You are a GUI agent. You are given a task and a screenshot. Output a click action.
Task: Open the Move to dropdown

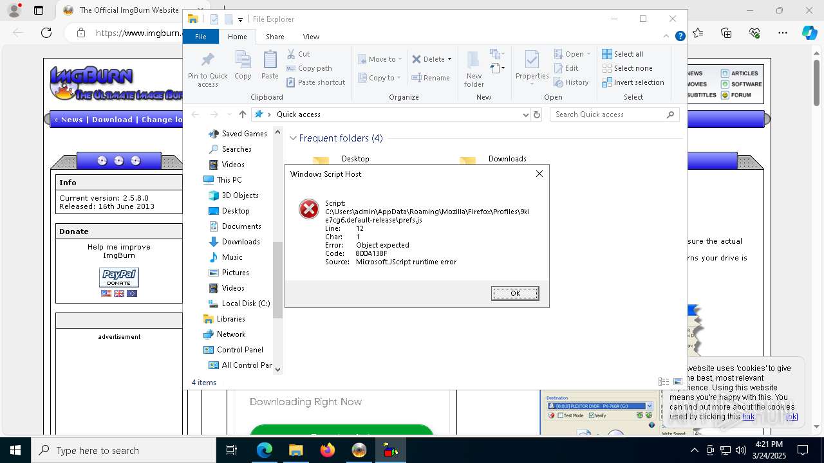click(x=380, y=59)
